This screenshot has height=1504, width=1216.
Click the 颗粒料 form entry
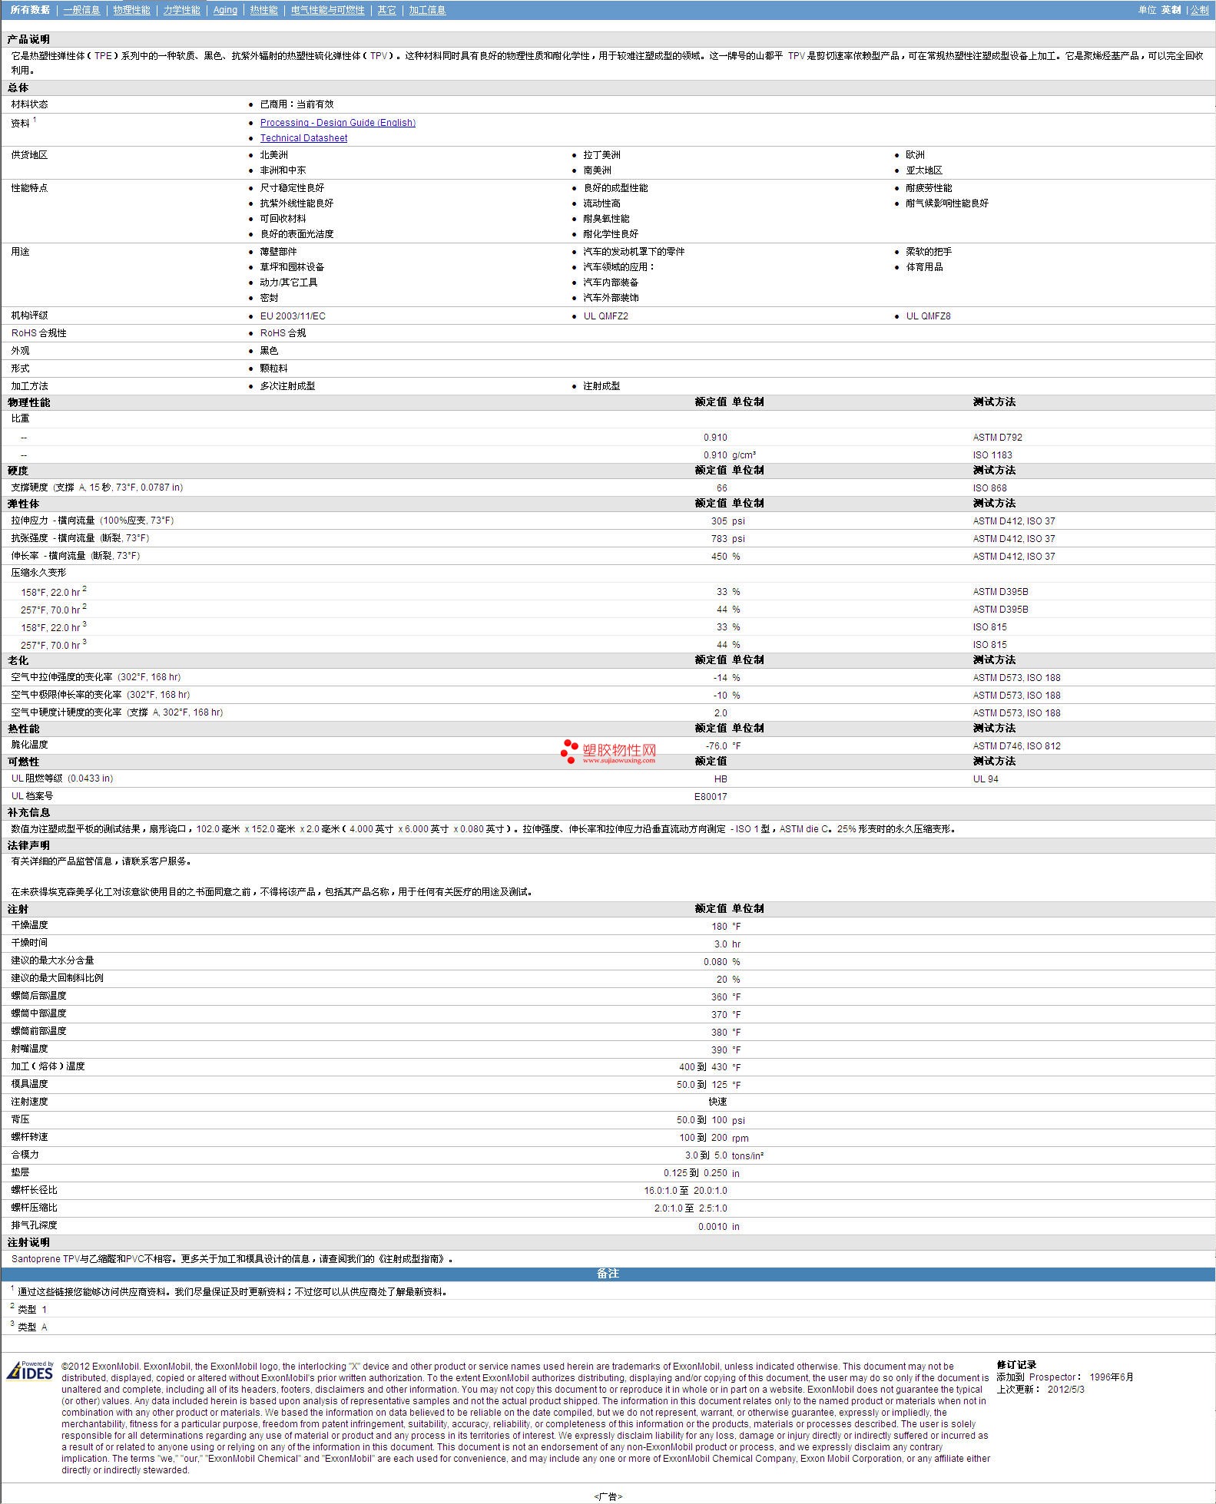click(273, 369)
